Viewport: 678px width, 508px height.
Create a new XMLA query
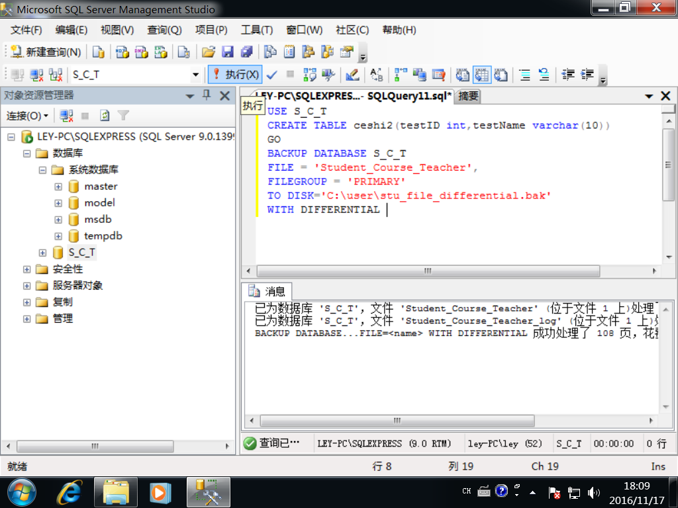pyautogui.click(x=160, y=52)
